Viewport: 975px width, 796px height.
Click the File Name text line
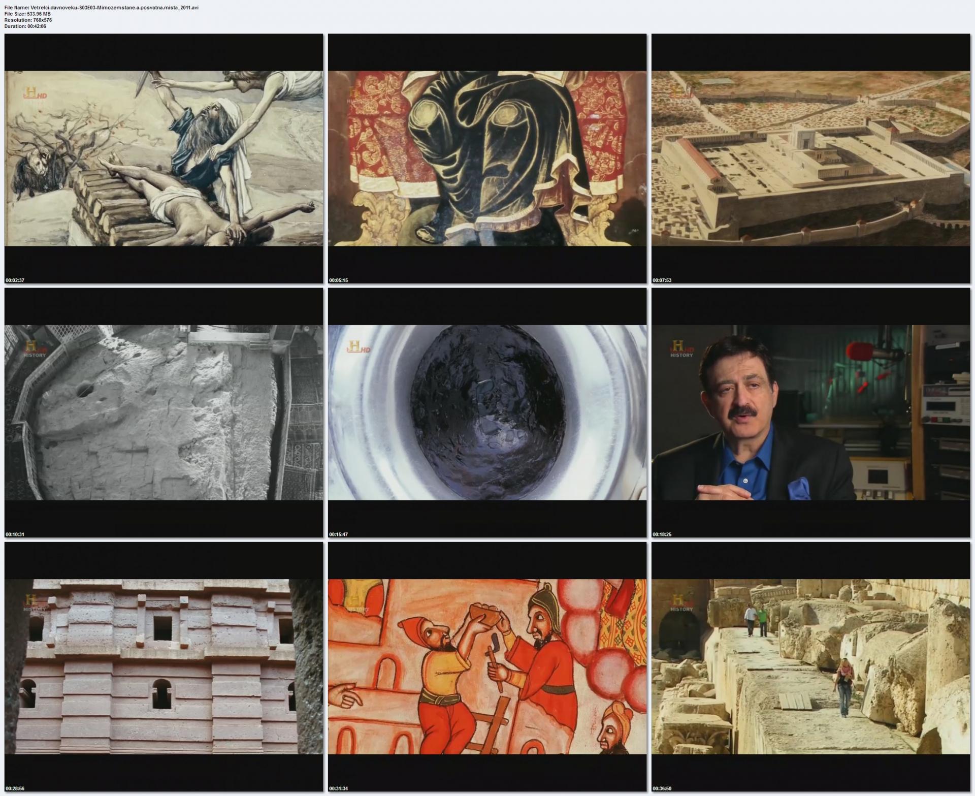[x=102, y=8]
